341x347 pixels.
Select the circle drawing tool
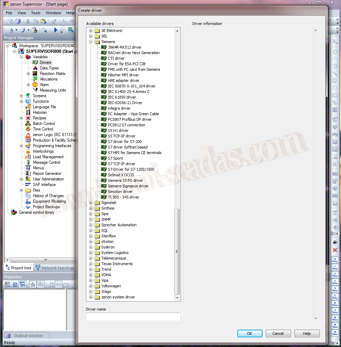(x=335, y=52)
